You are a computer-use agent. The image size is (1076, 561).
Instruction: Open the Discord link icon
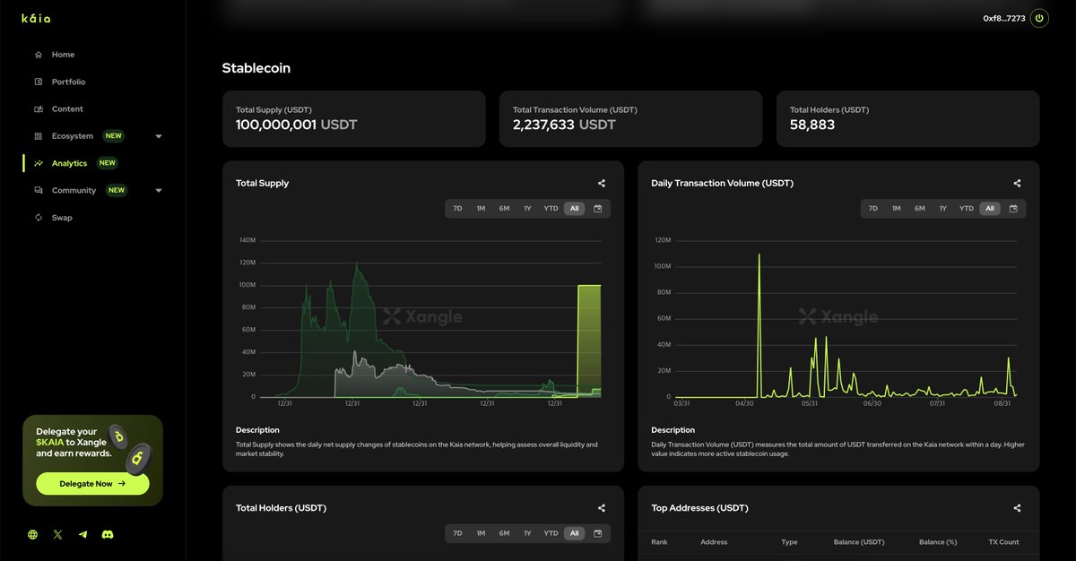tap(108, 534)
